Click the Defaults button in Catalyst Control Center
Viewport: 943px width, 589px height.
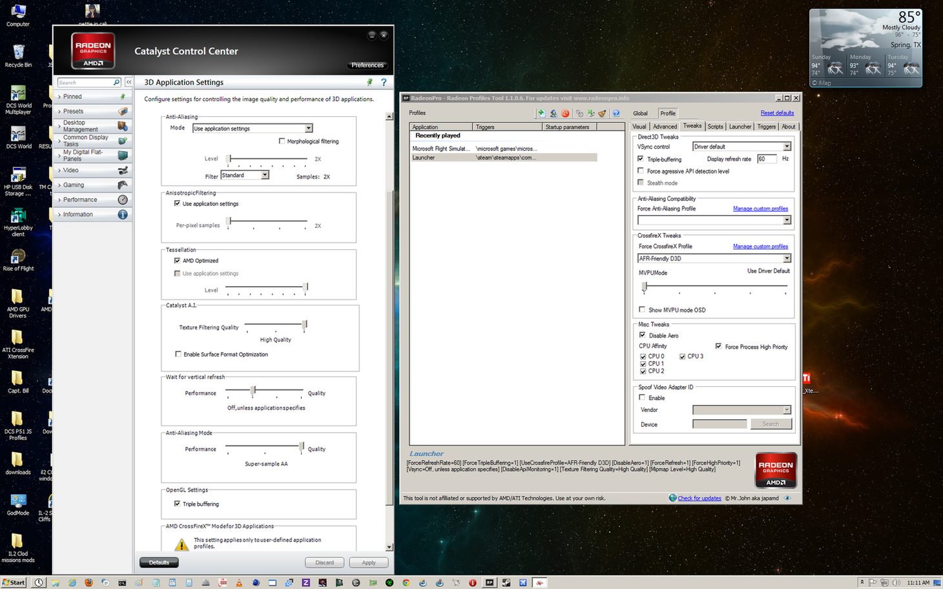tap(159, 563)
